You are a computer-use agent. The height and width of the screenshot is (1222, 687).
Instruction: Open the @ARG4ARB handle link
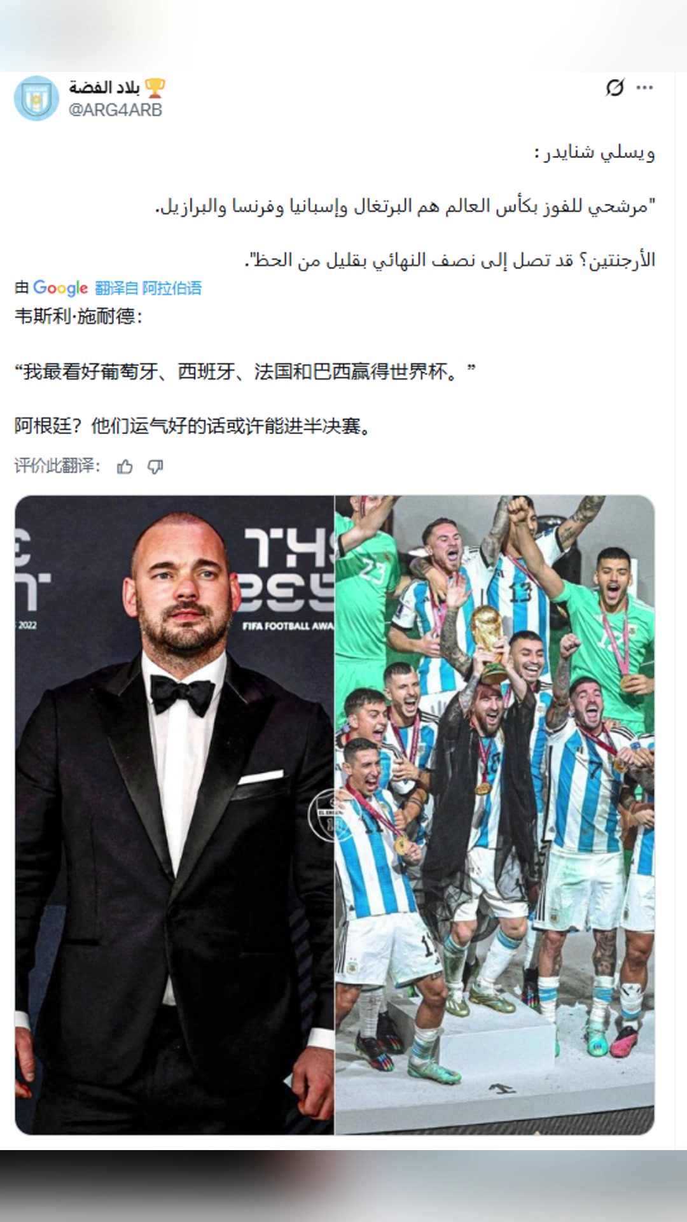[x=115, y=109]
